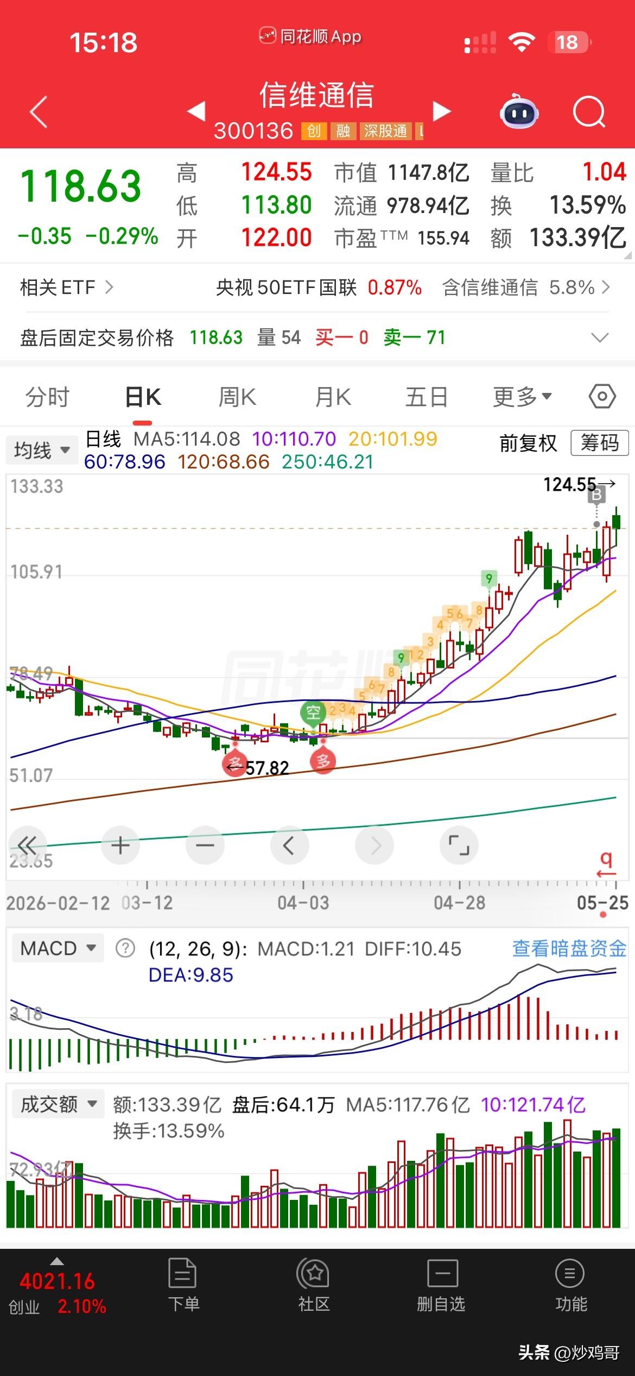Open 相关ETF list

(x=66, y=287)
